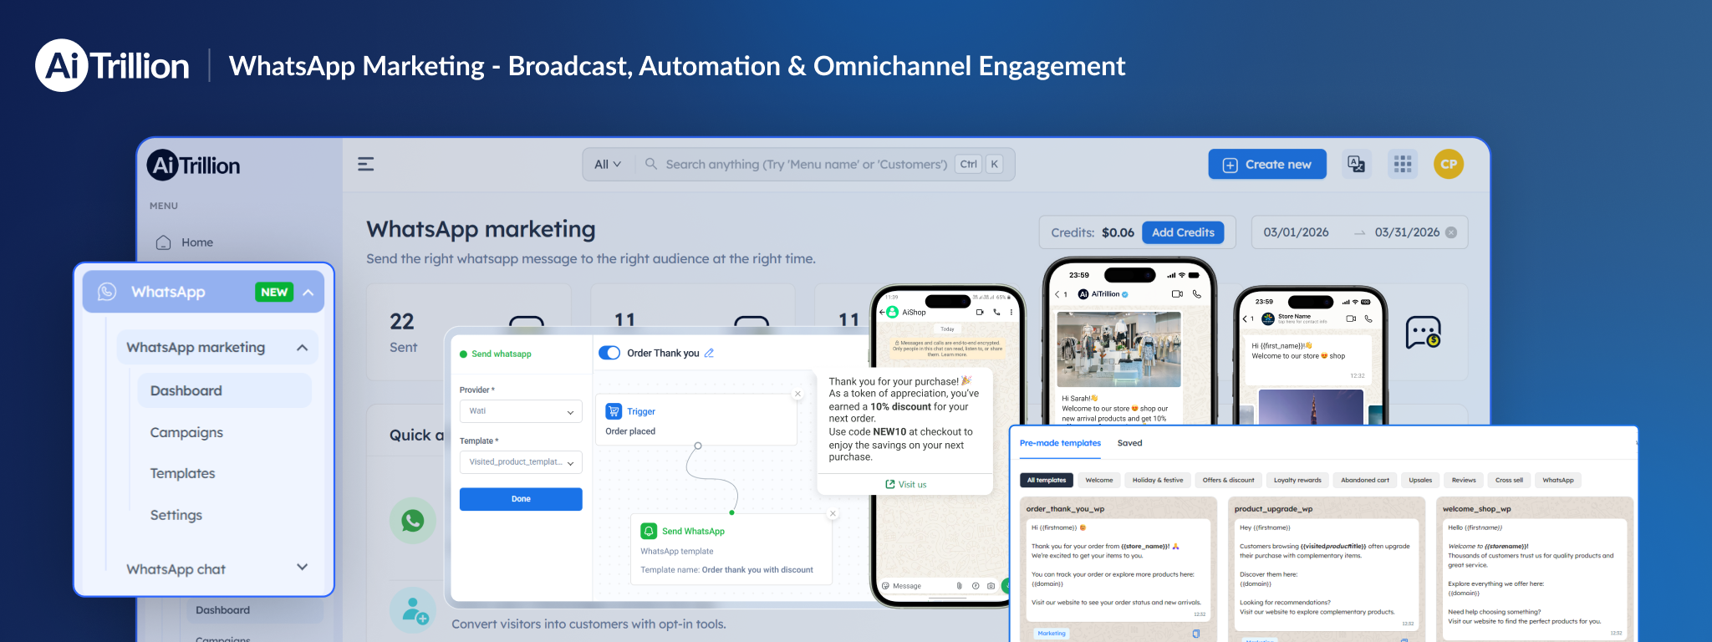Open the product_upgrade_wp template card
Screen dimensions: 1712x642
pyautogui.click(x=1327, y=569)
